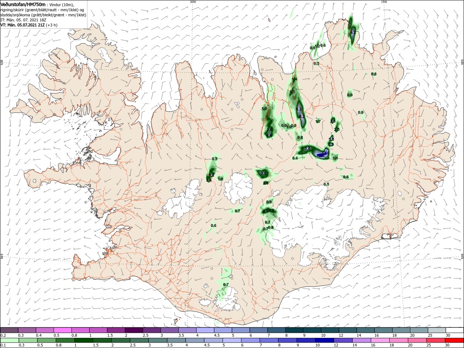Click the label 30 on the upper scale
Viewport: 464px width, 348px height.
448,335
